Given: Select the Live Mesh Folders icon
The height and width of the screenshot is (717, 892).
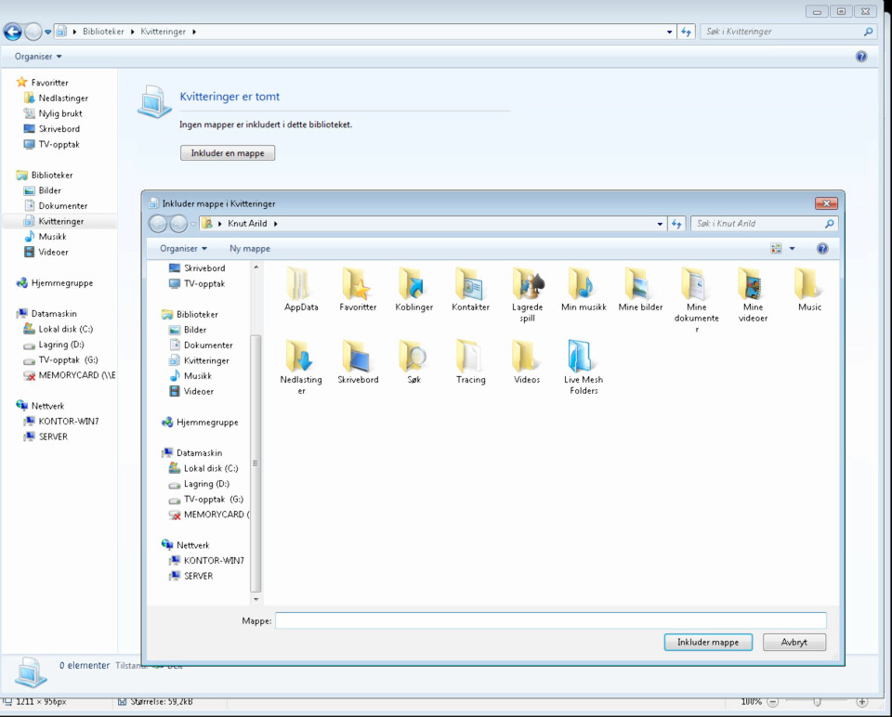Looking at the screenshot, I should coord(583,356).
